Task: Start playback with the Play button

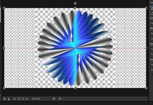Action: 4,99
